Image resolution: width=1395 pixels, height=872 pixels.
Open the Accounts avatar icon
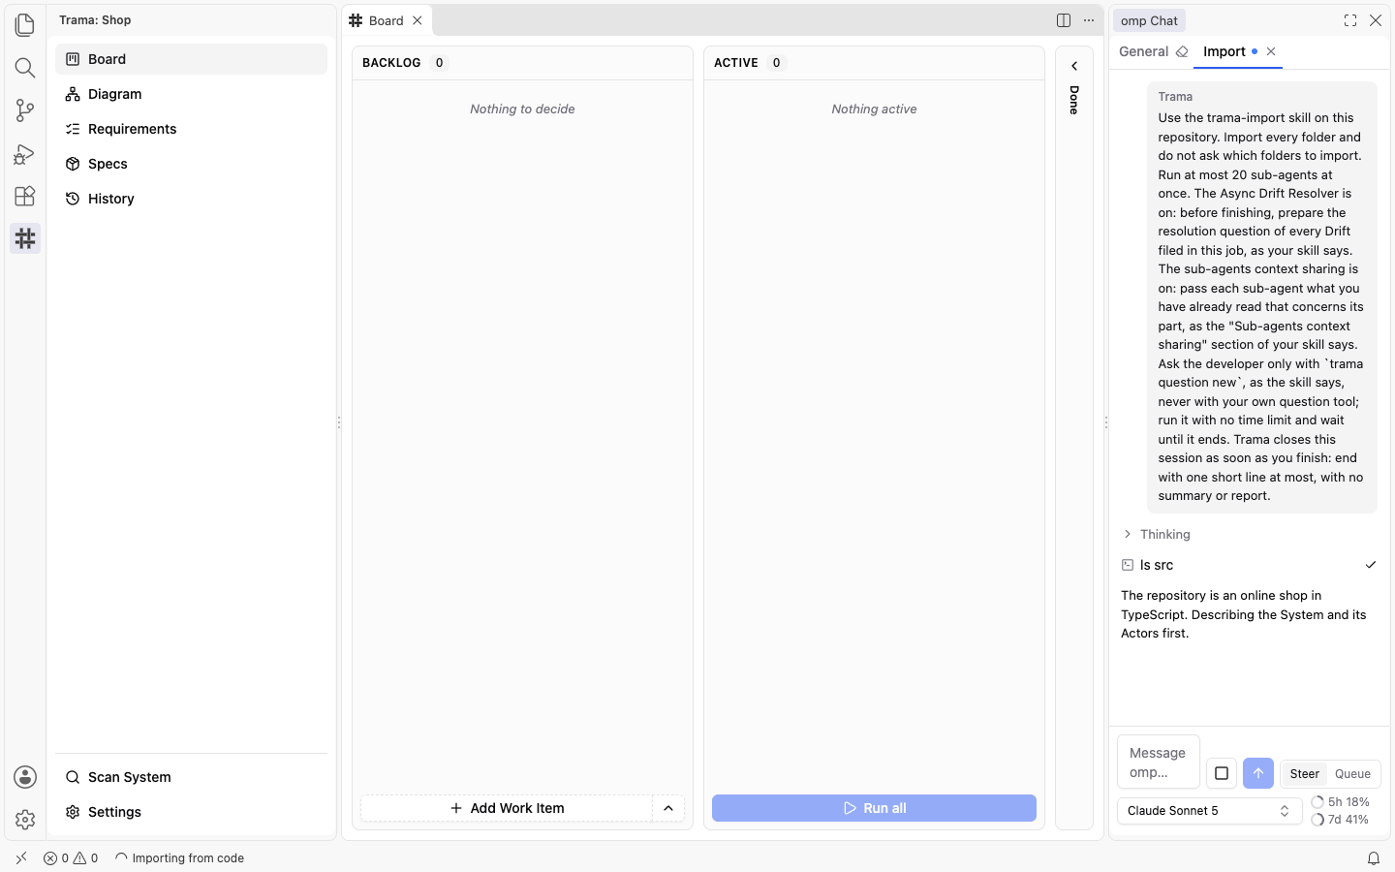(x=25, y=777)
